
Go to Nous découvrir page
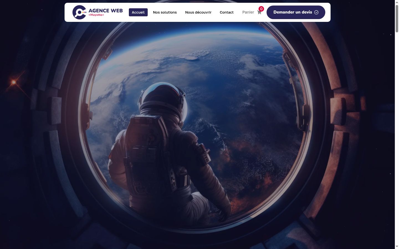(x=198, y=12)
